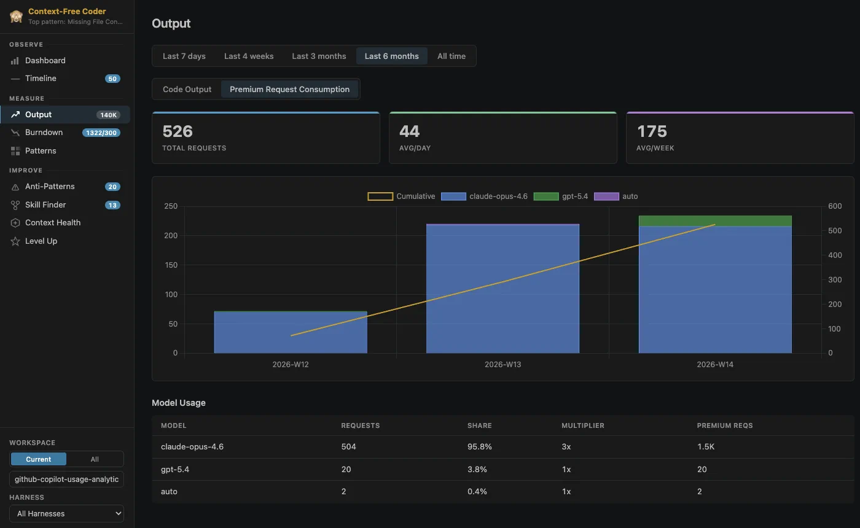Click the auto model table row name
This screenshot has height=528, width=860.
(169, 492)
